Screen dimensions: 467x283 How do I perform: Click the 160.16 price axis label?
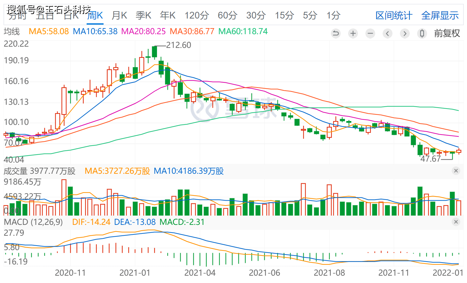(x=16, y=81)
